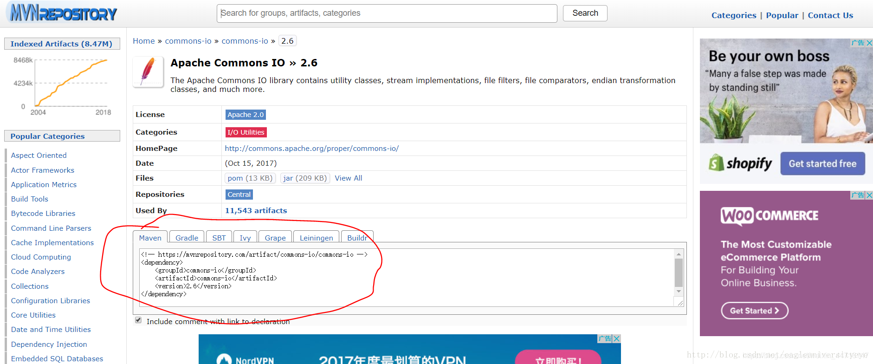Open the Application Metrics category
Screen dimensions: 873x364
click(44, 185)
